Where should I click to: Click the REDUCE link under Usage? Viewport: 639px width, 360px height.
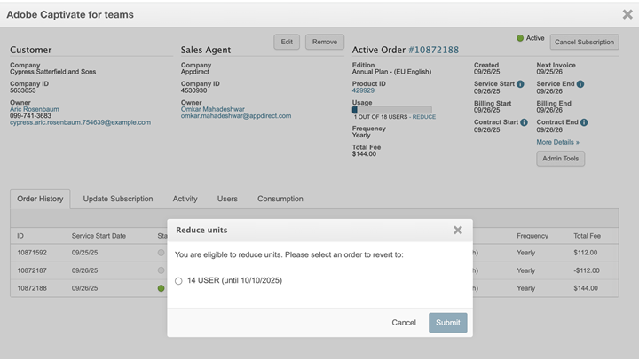click(x=424, y=116)
